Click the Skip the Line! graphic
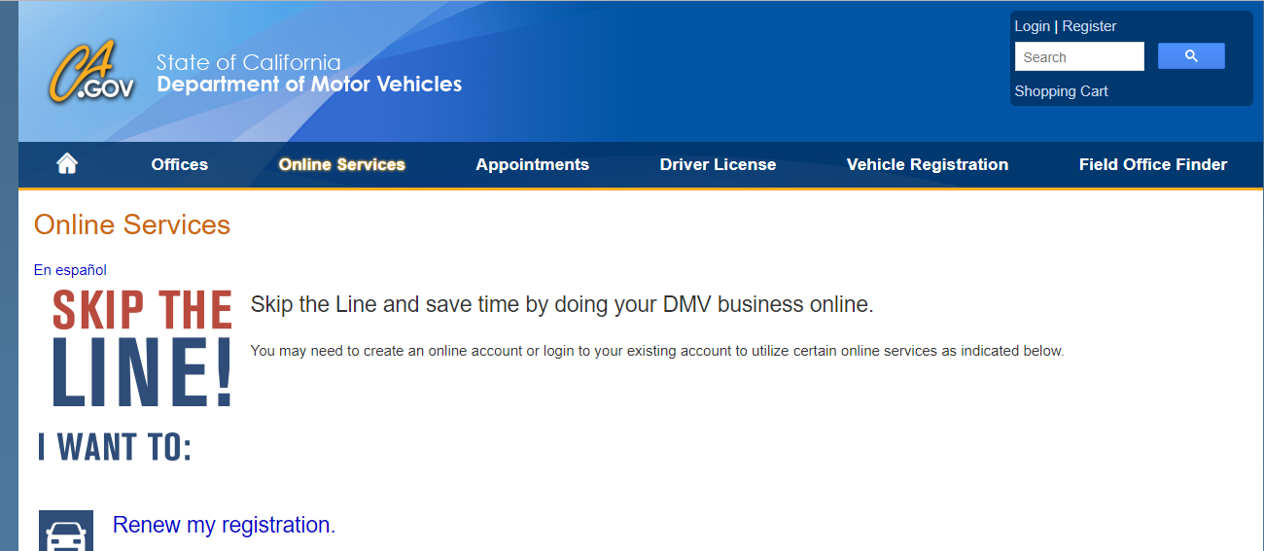This screenshot has width=1264, height=551. pyautogui.click(x=142, y=348)
